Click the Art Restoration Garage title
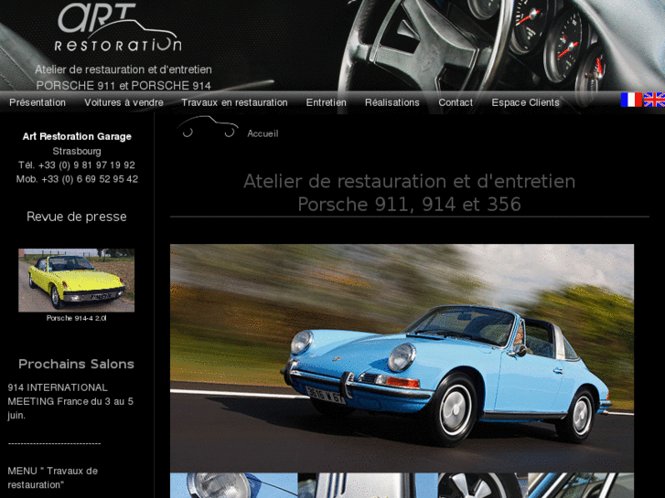Image resolution: width=665 pixels, height=498 pixels. 77,136
